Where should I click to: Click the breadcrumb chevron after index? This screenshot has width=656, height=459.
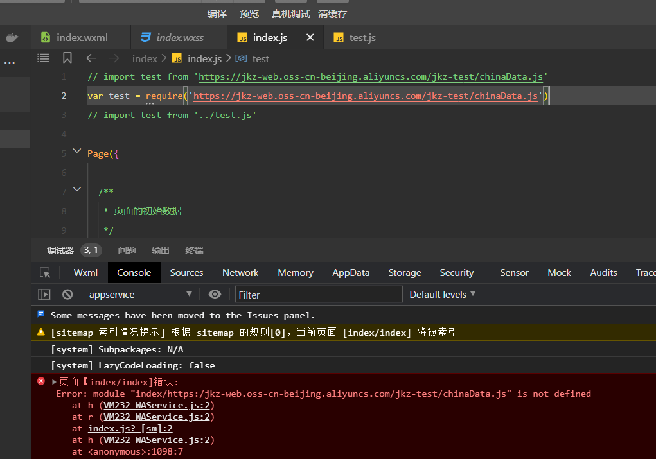164,58
